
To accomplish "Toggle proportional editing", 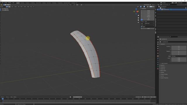I will pyautogui.click(x=82, y=5).
